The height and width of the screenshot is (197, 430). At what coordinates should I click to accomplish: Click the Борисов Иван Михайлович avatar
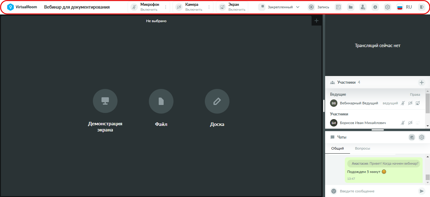click(x=334, y=123)
